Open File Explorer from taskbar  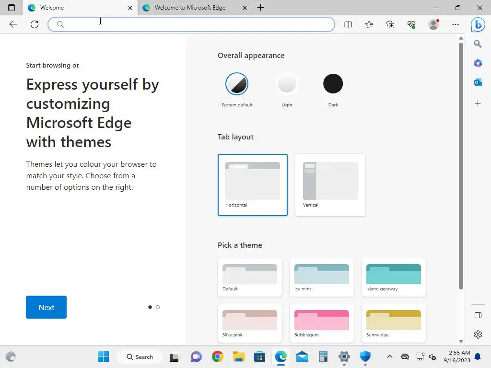pos(239,356)
